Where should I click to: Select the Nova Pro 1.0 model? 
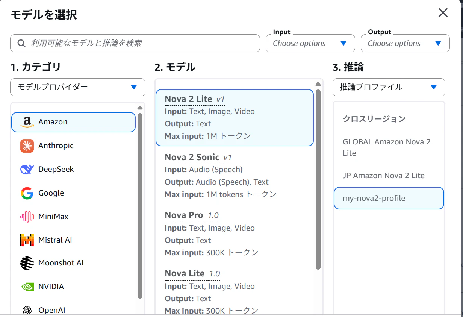click(235, 234)
